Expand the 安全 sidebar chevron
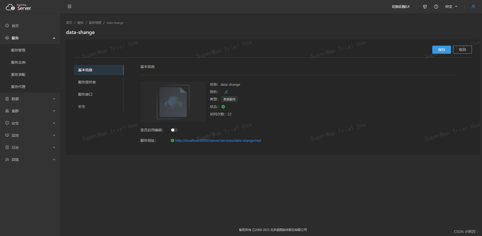 (54, 123)
